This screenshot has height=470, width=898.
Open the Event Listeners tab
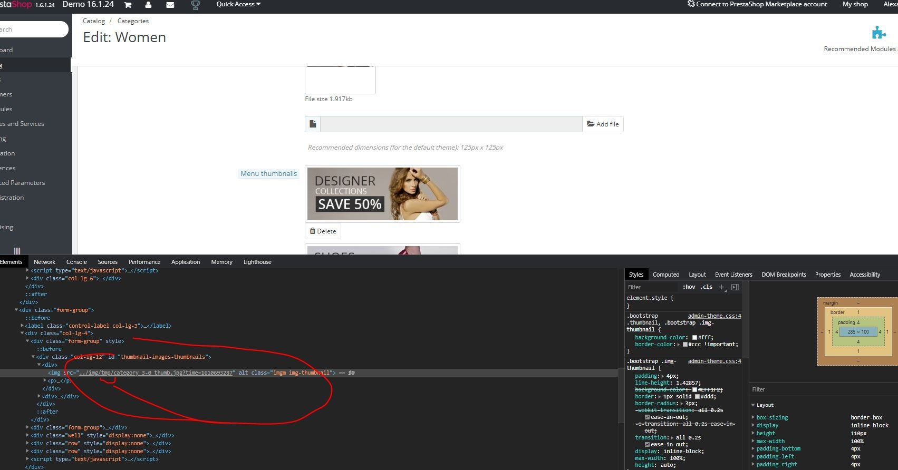click(x=733, y=275)
